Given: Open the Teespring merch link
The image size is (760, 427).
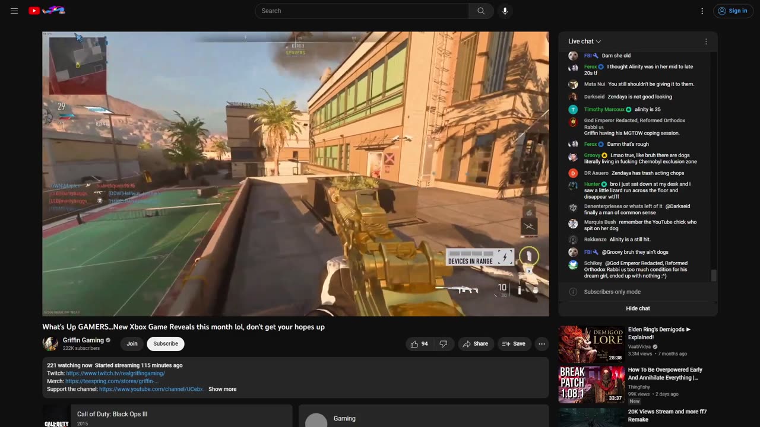Looking at the screenshot, I should [x=112, y=381].
